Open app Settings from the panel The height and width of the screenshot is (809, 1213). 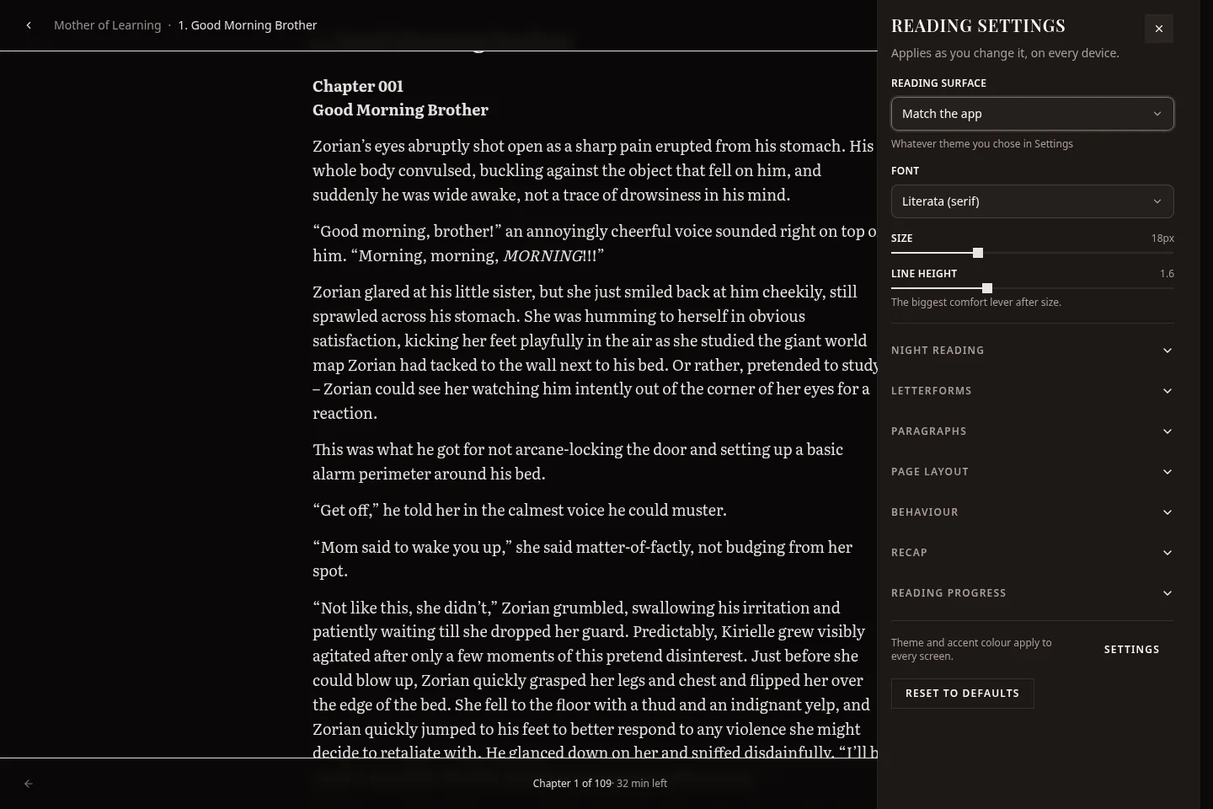[1131, 650]
